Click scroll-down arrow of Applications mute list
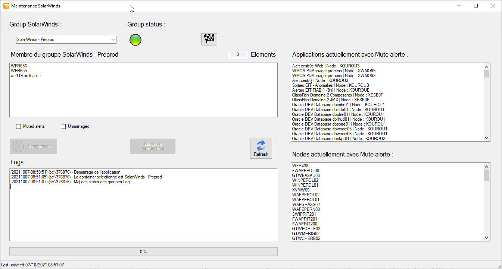The width and height of the screenshot is (502, 269). (x=486, y=138)
